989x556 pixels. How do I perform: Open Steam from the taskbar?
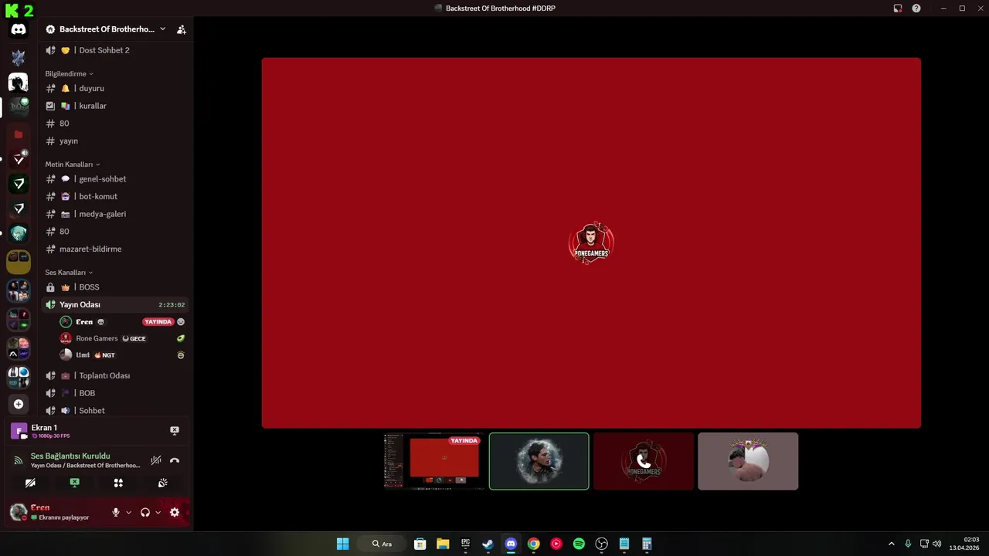pyautogui.click(x=488, y=544)
